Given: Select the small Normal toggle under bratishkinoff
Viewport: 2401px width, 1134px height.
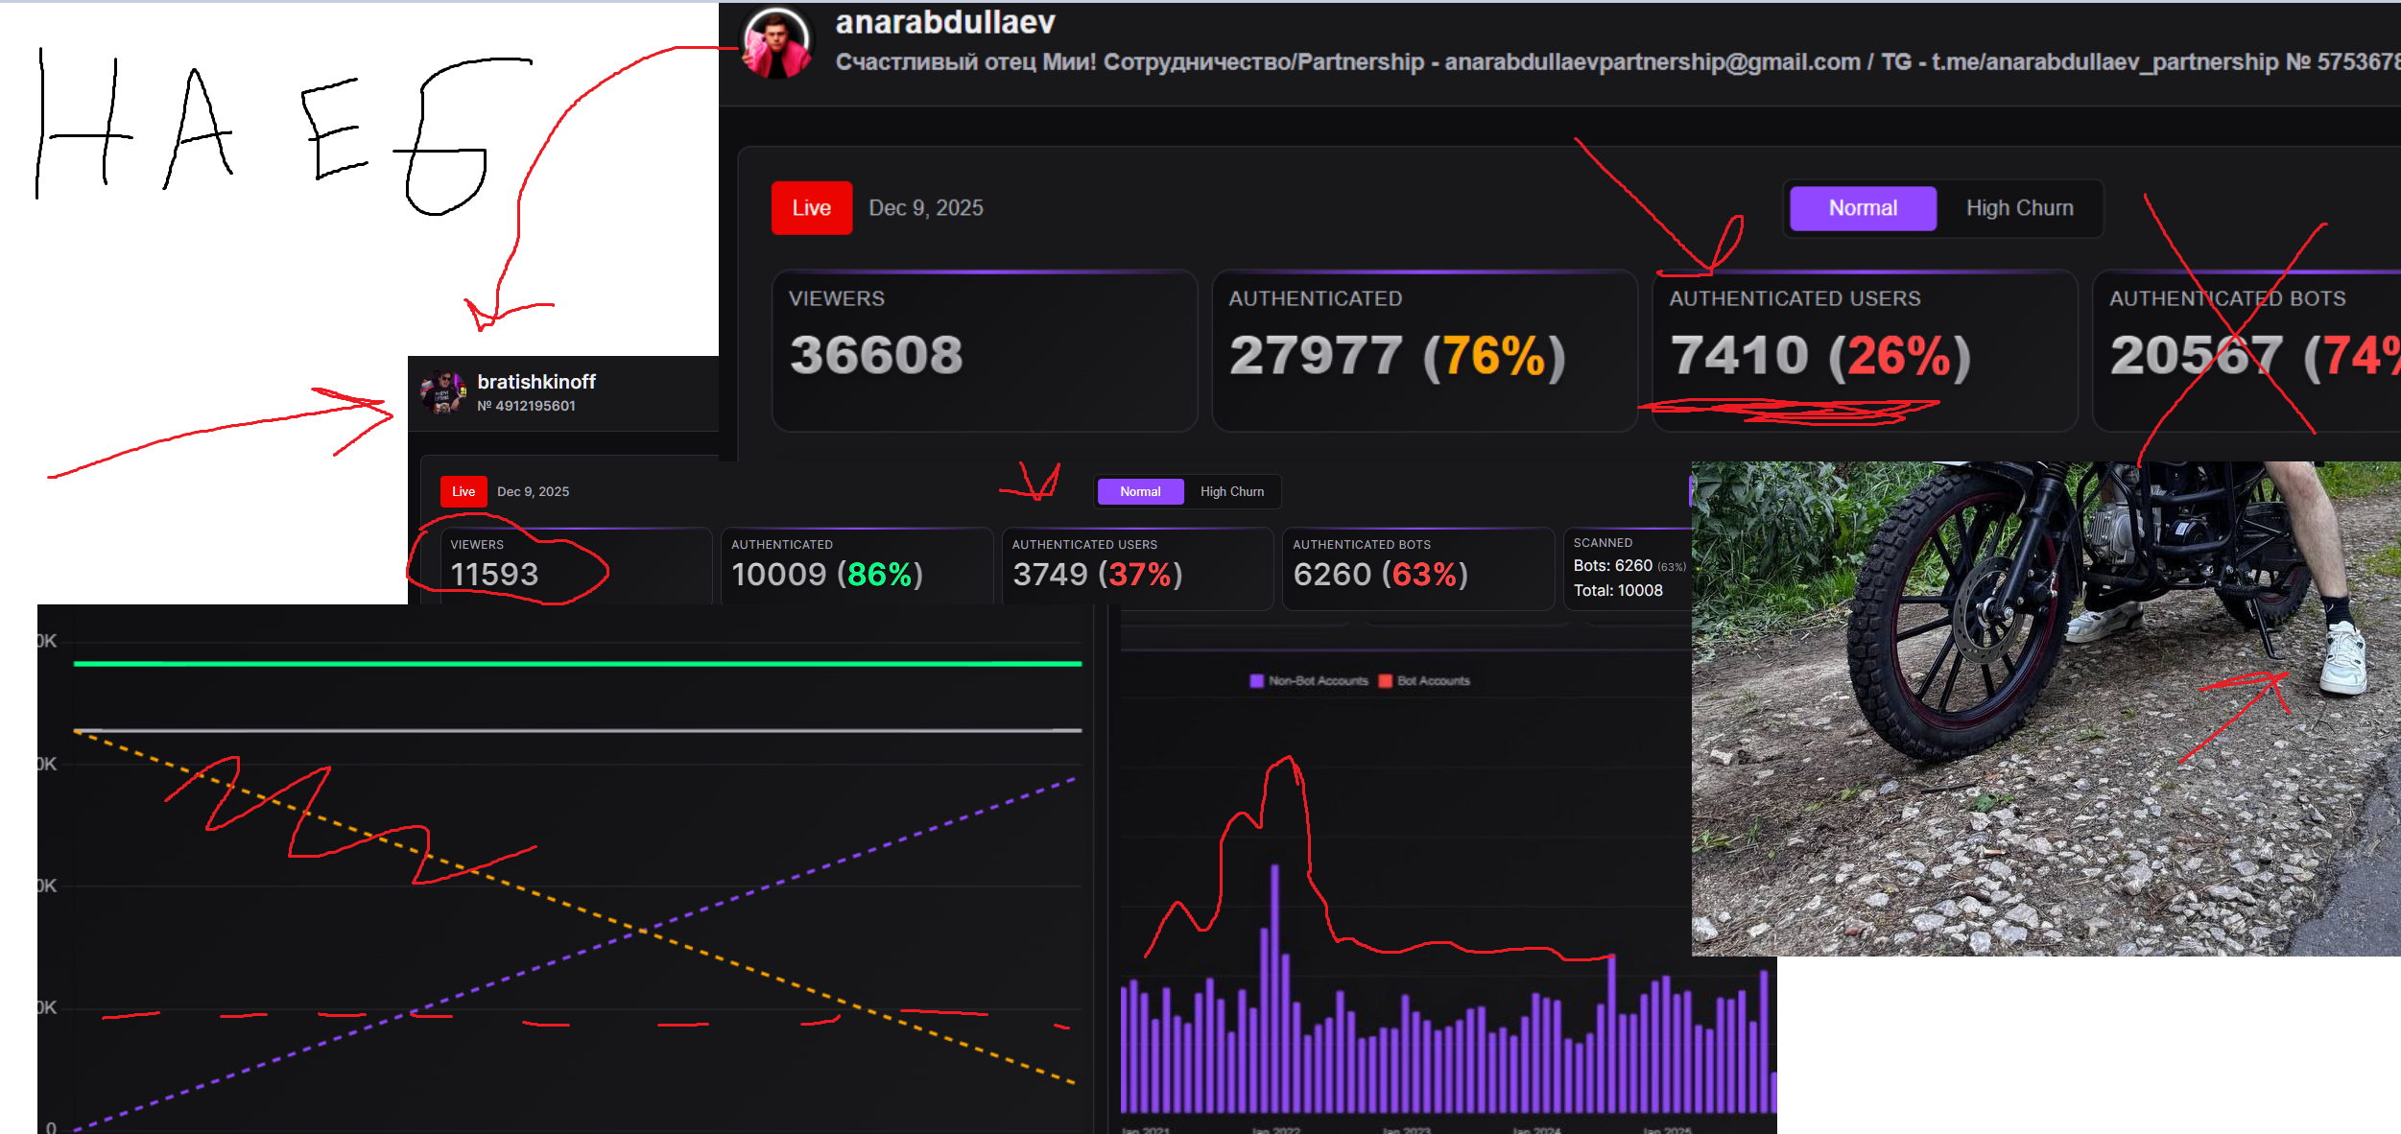Looking at the screenshot, I should pos(1139,491).
